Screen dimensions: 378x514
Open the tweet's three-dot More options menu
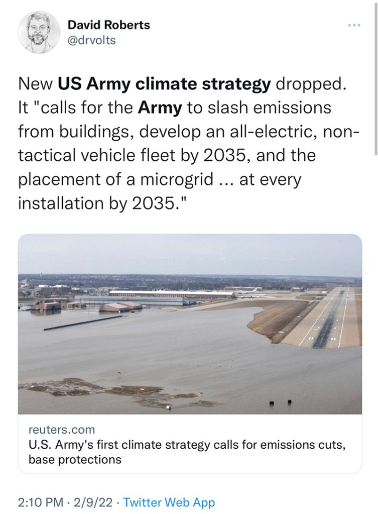coord(354,25)
